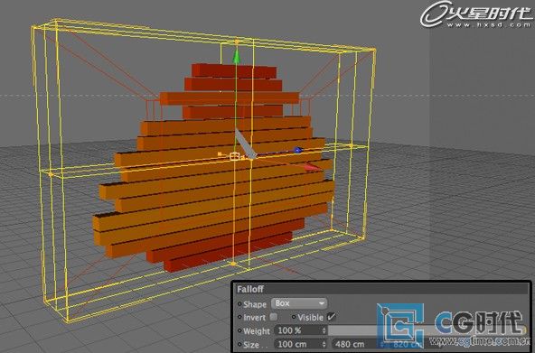Click the bottom orange falloff box handle

pyautogui.click(x=233, y=264)
